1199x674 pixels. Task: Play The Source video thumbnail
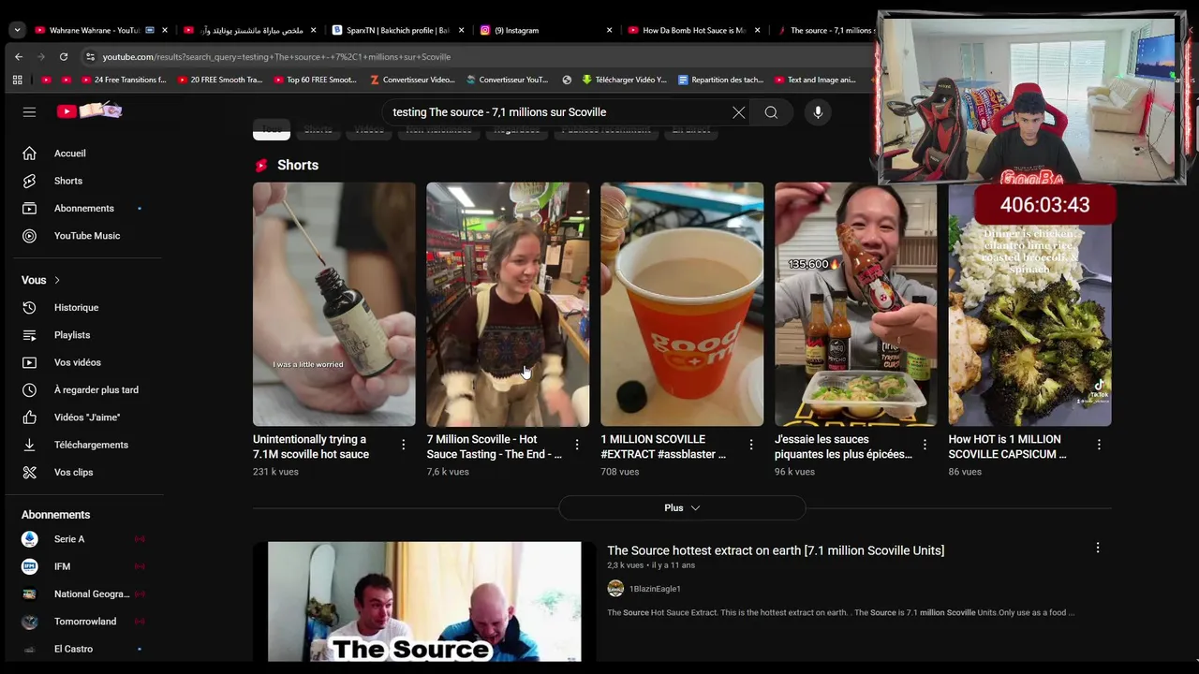[424, 602]
